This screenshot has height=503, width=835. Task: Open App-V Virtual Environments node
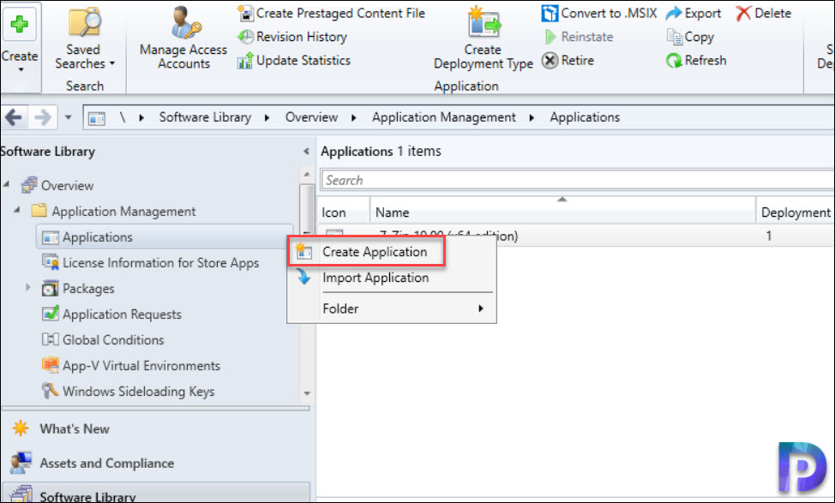click(141, 366)
